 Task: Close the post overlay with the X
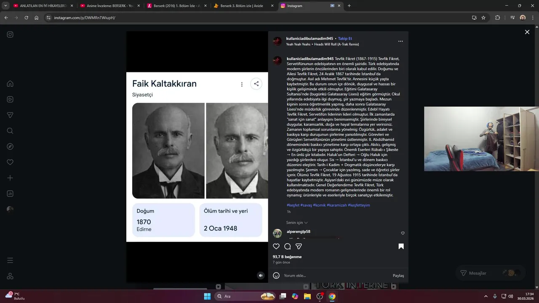pos(527,32)
